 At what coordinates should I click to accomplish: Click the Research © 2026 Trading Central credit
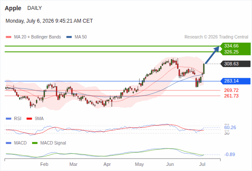tap(216, 37)
